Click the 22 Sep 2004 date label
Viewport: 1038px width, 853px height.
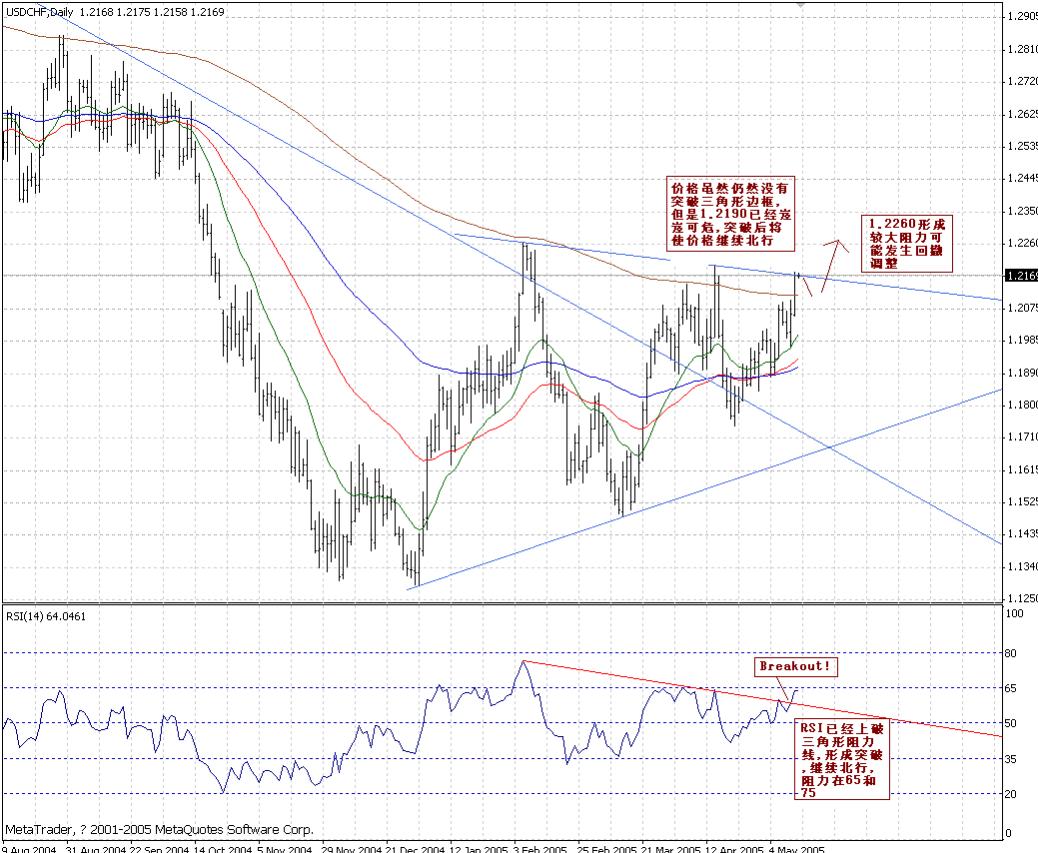[x=159, y=848]
